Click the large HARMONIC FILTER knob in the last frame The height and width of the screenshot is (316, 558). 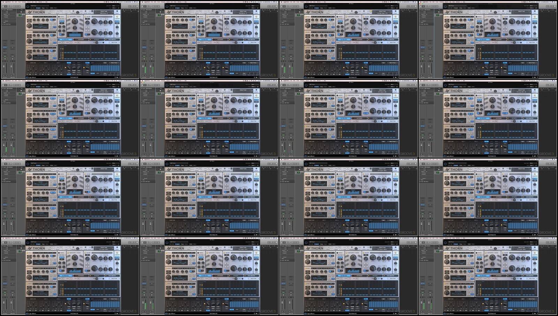point(493,258)
